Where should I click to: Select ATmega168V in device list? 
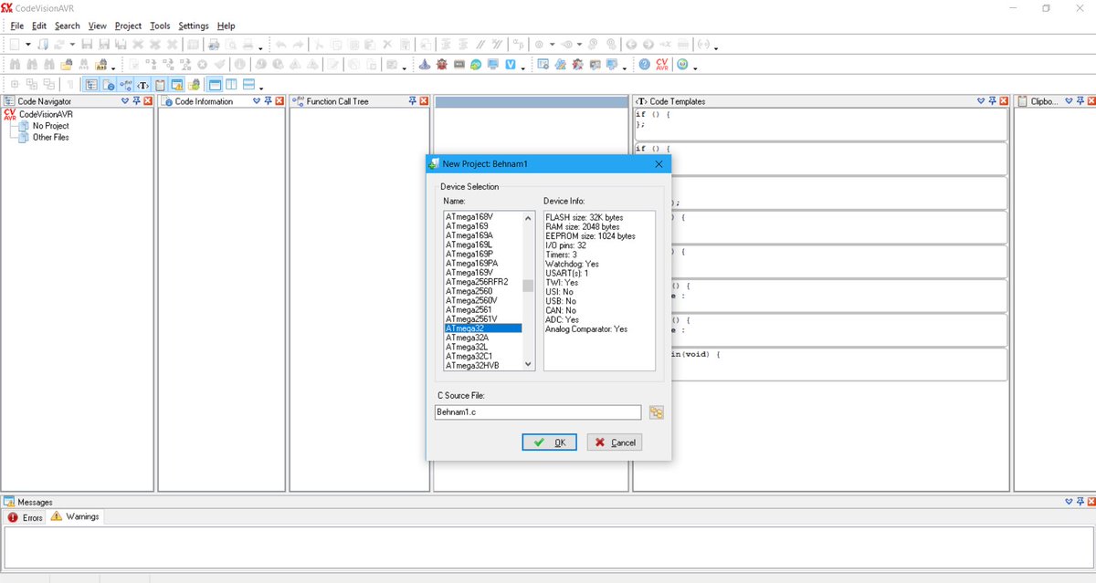point(482,216)
